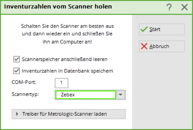Click the Scannertyp label
193x130 pixels.
25,94
